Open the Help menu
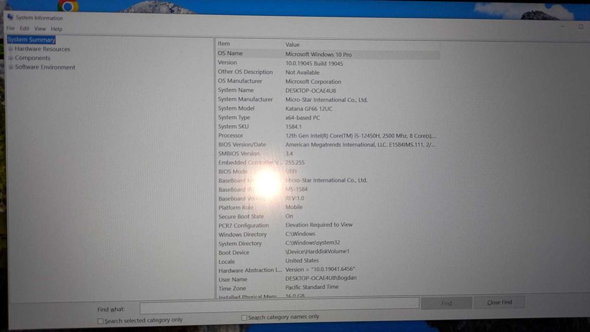 click(57, 29)
